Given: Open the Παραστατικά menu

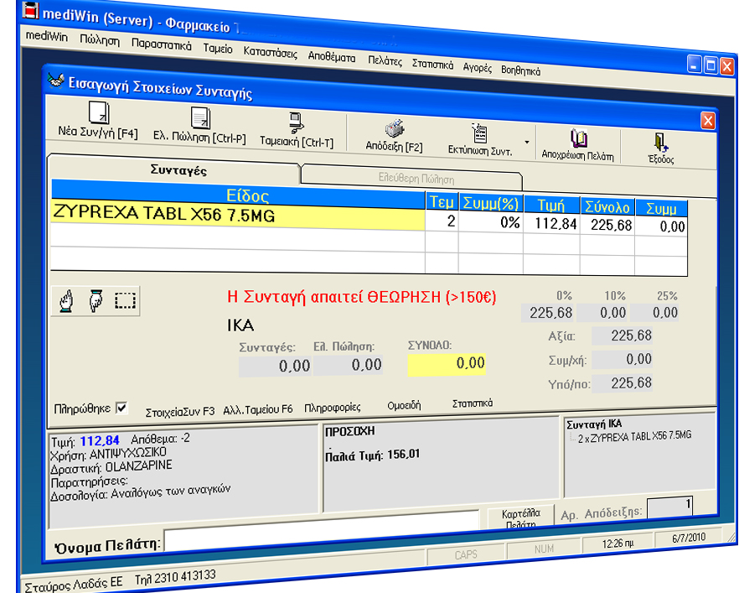Looking at the screenshot, I should click(x=161, y=44).
